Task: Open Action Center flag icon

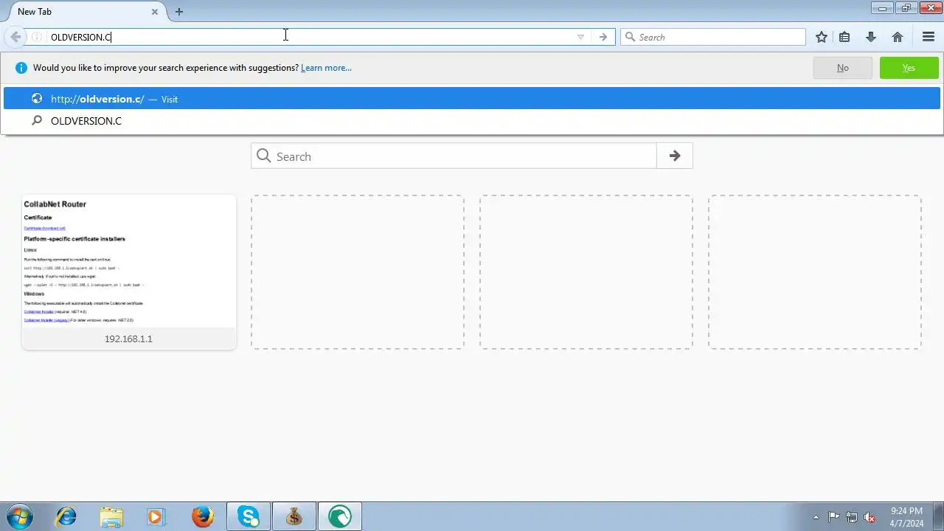Action: point(833,517)
